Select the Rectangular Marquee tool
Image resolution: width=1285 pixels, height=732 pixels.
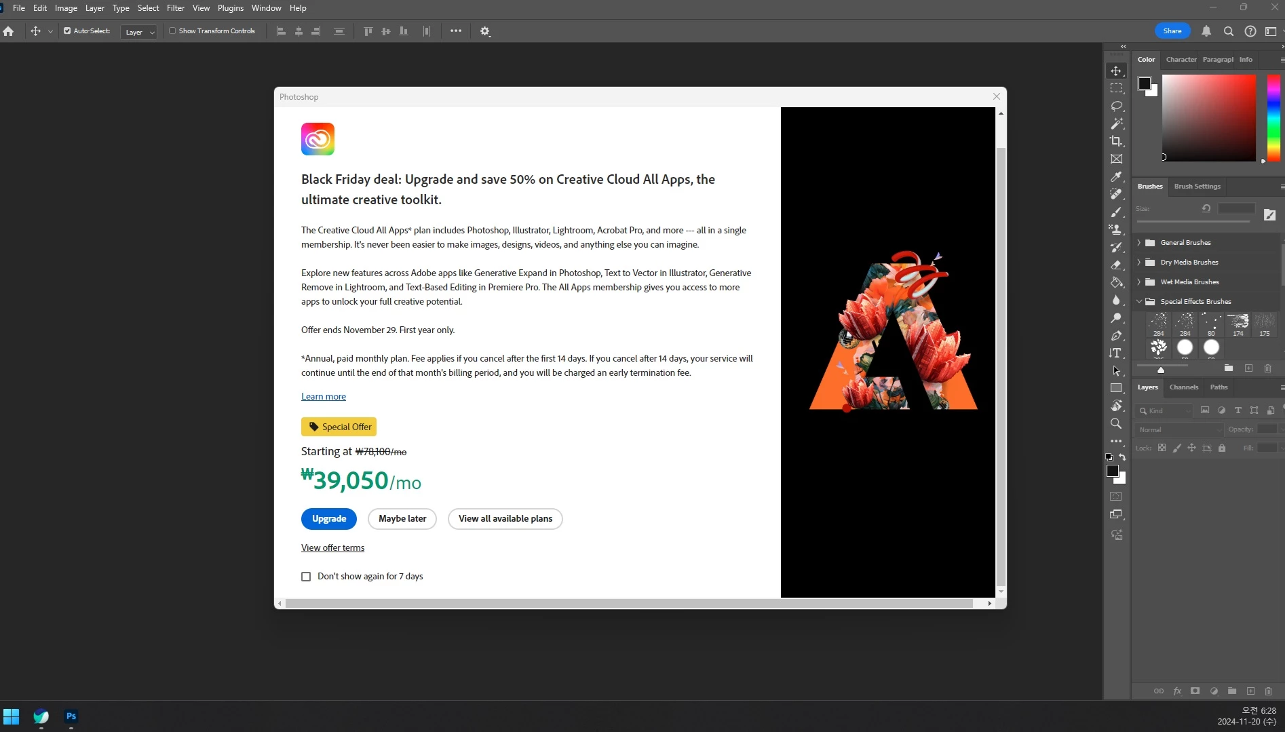tap(1116, 88)
